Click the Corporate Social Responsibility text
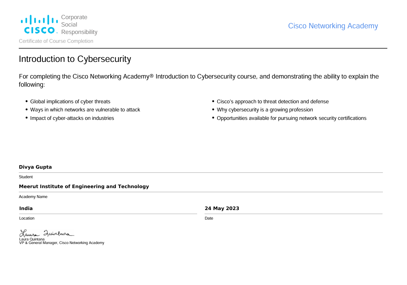This screenshot has height=285, width=407. [79, 25]
